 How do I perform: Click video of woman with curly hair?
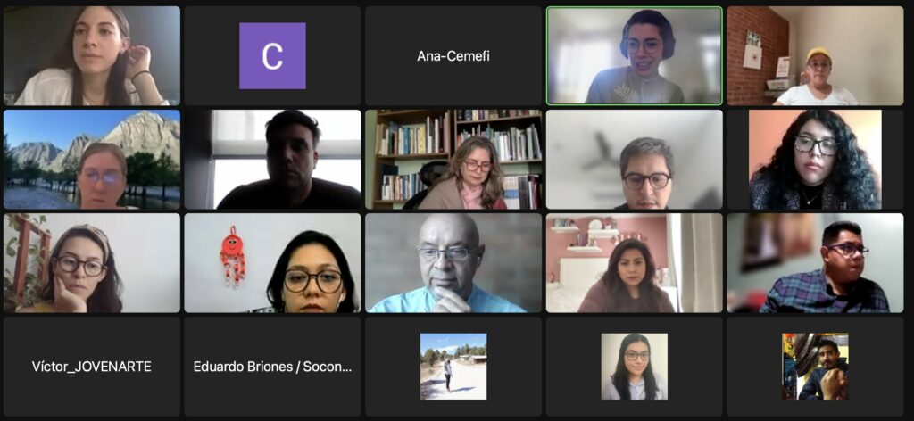click(x=815, y=160)
